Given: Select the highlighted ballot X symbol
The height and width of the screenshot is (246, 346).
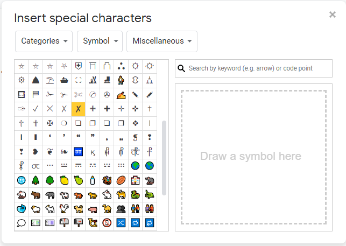Looking at the screenshot, I should pyautogui.click(x=79, y=109).
